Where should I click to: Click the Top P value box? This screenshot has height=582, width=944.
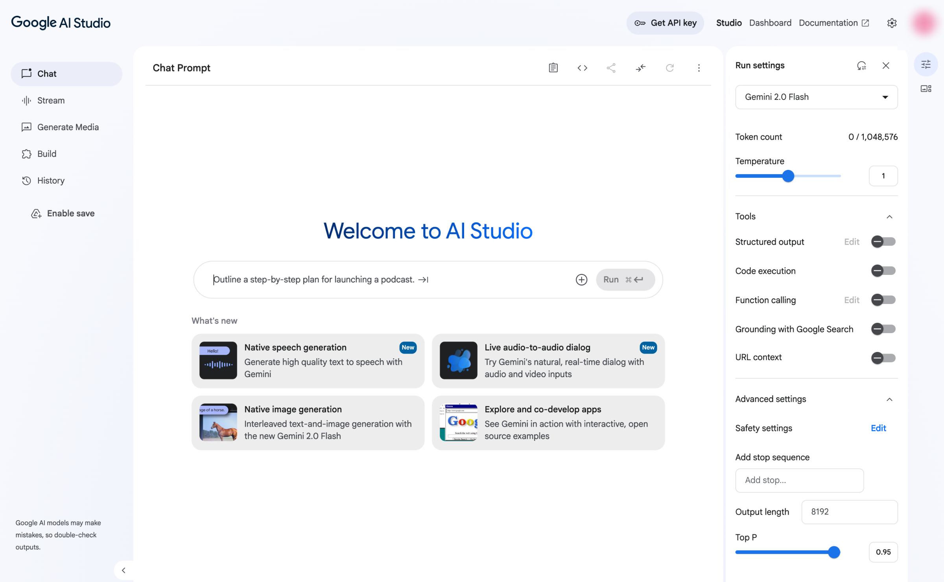pyautogui.click(x=883, y=552)
